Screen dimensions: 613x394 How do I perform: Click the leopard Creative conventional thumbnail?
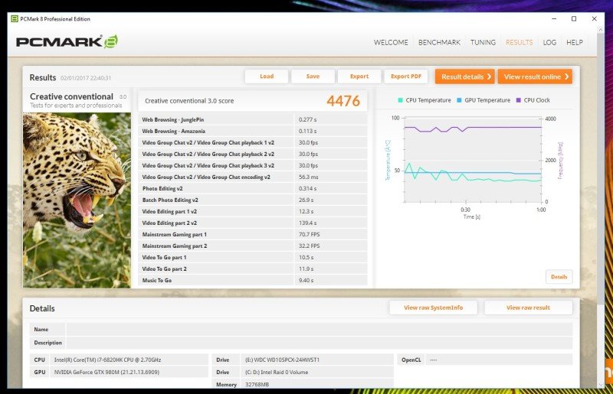pyautogui.click(x=77, y=199)
